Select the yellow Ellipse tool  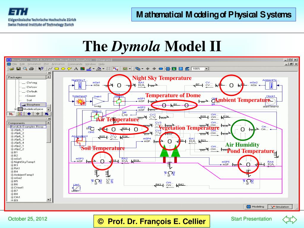click(x=63, y=69)
